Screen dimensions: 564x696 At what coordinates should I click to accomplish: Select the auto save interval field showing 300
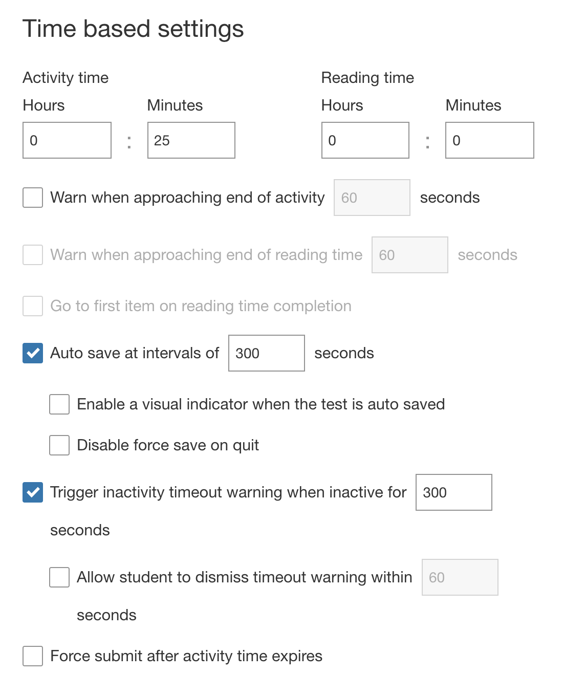pos(266,353)
